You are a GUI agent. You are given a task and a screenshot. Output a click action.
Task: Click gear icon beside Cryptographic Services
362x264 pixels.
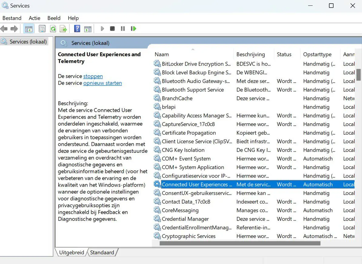pos(157,236)
